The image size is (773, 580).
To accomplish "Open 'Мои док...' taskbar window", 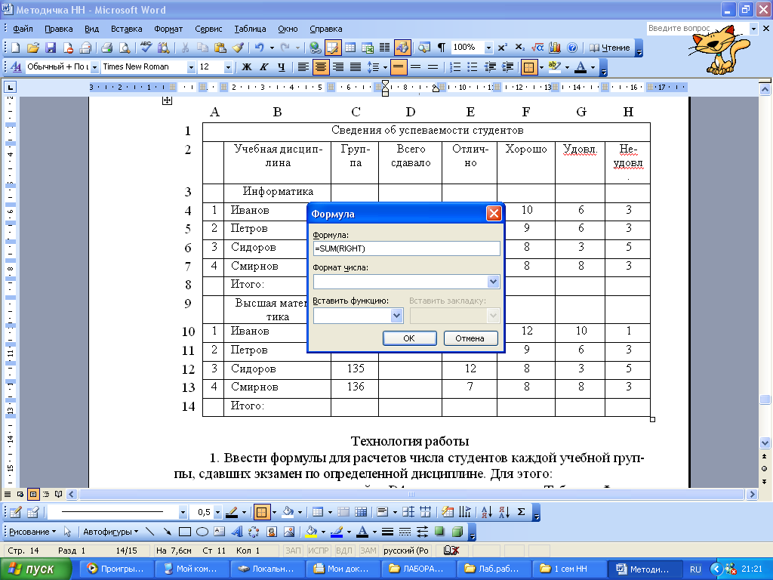I will click(x=344, y=569).
